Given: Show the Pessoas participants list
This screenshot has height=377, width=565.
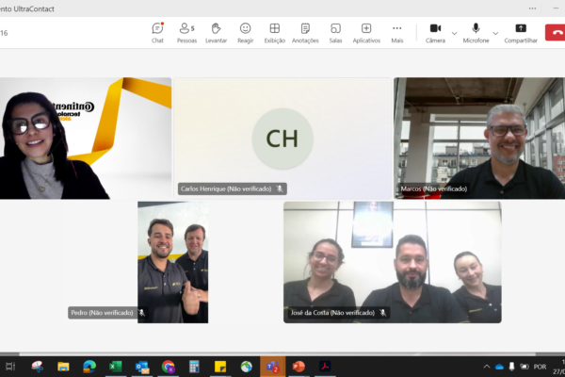Looking at the screenshot, I should 186,32.
